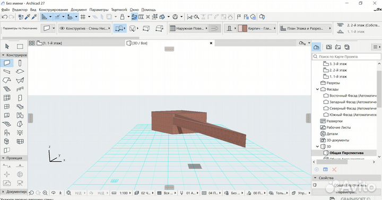Toggle the Project Map view in Navigator
The width and height of the screenshot is (382, 200).
316,47
